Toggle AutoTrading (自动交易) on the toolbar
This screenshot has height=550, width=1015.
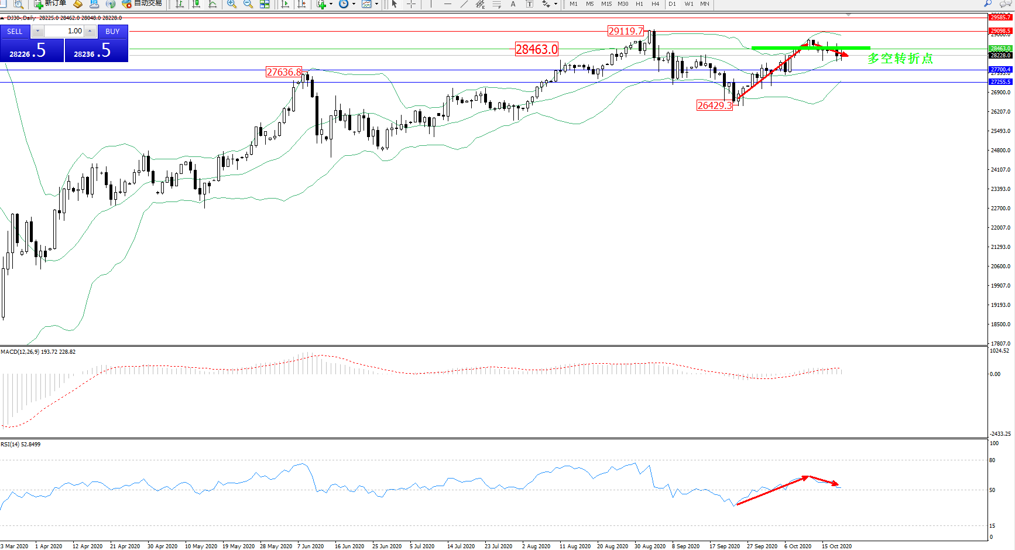pos(142,4)
